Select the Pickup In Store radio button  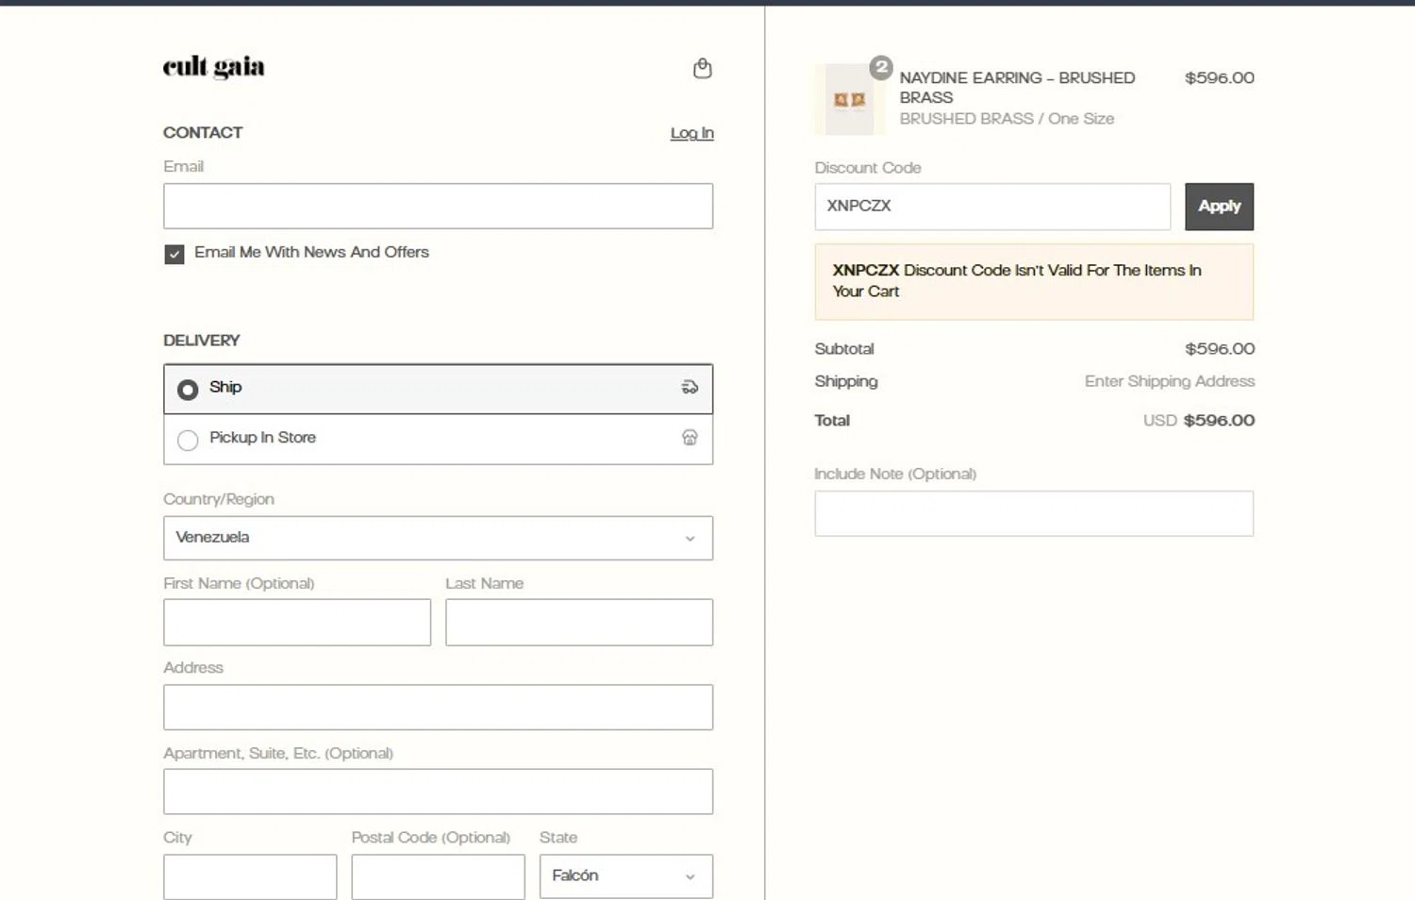point(188,440)
